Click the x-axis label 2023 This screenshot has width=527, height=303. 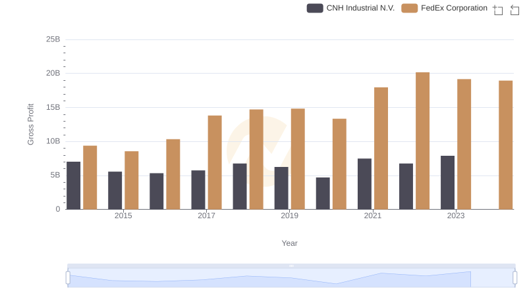[x=456, y=216]
